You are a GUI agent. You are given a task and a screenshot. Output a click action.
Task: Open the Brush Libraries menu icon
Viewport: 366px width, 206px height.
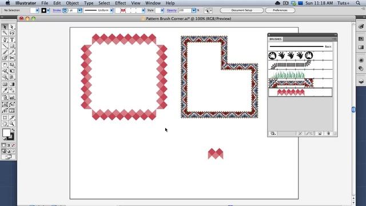273,133
